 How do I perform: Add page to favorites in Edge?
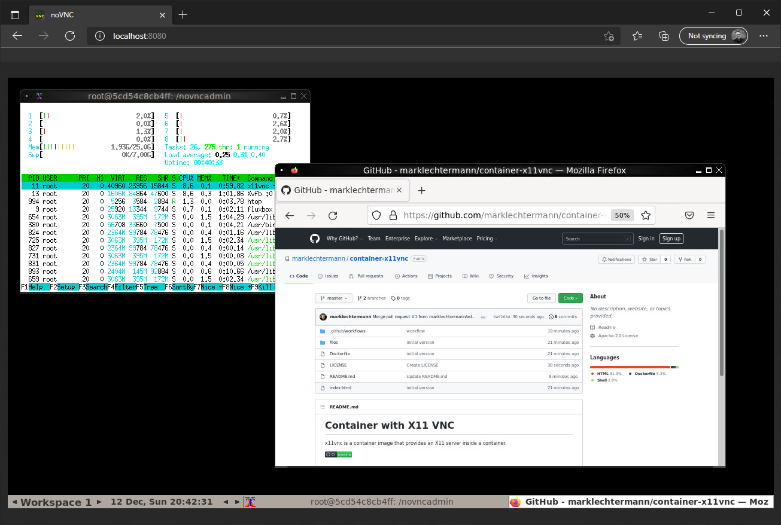point(609,36)
